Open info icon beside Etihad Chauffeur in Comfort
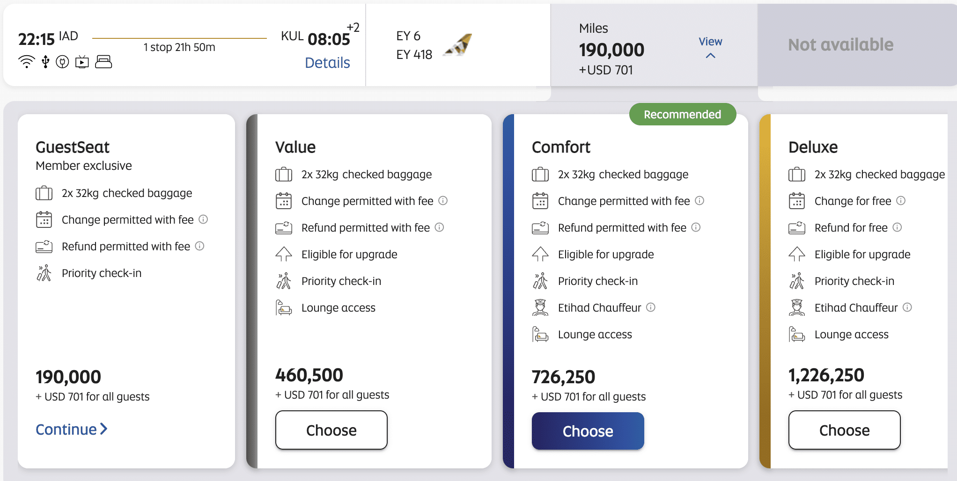Viewport: 957px width, 481px height. [651, 307]
